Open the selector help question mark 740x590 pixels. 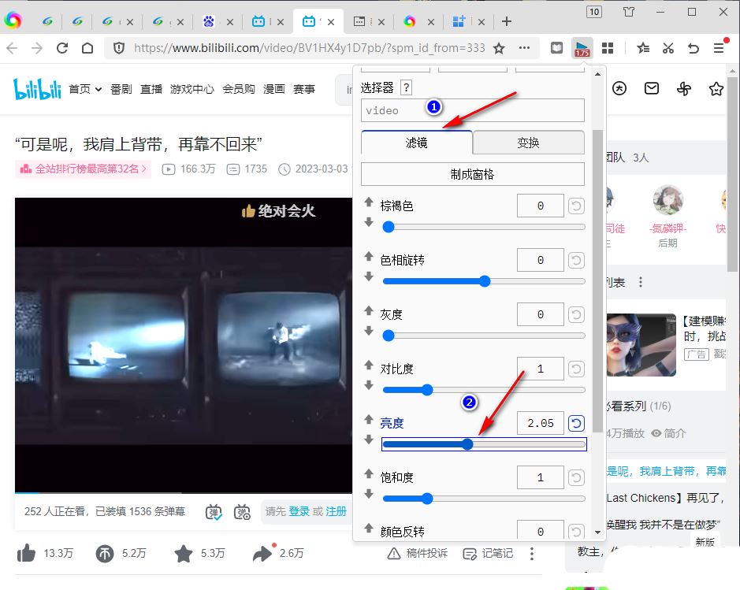[x=406, y=87]
